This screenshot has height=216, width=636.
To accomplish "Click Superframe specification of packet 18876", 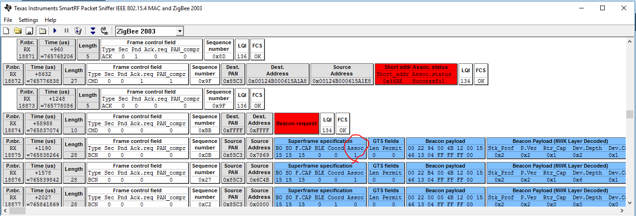I will pyautogui.click(x=320, y=173).
